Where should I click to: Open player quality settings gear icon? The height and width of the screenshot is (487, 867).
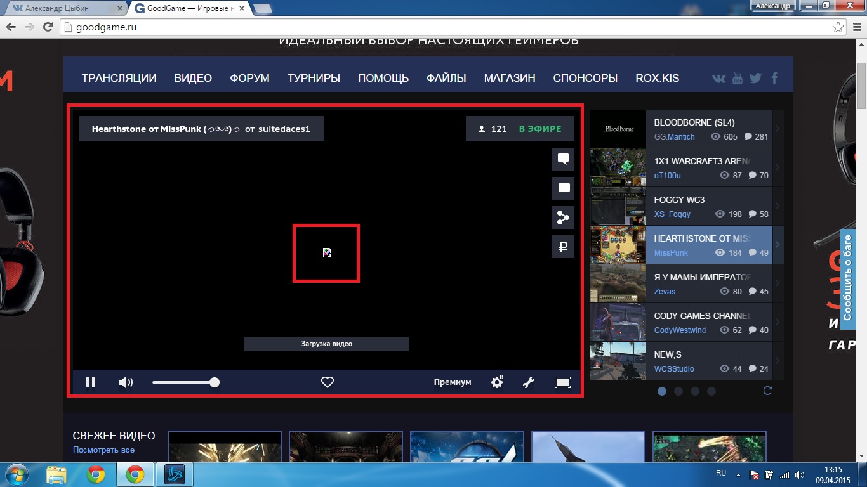point(497,382)
